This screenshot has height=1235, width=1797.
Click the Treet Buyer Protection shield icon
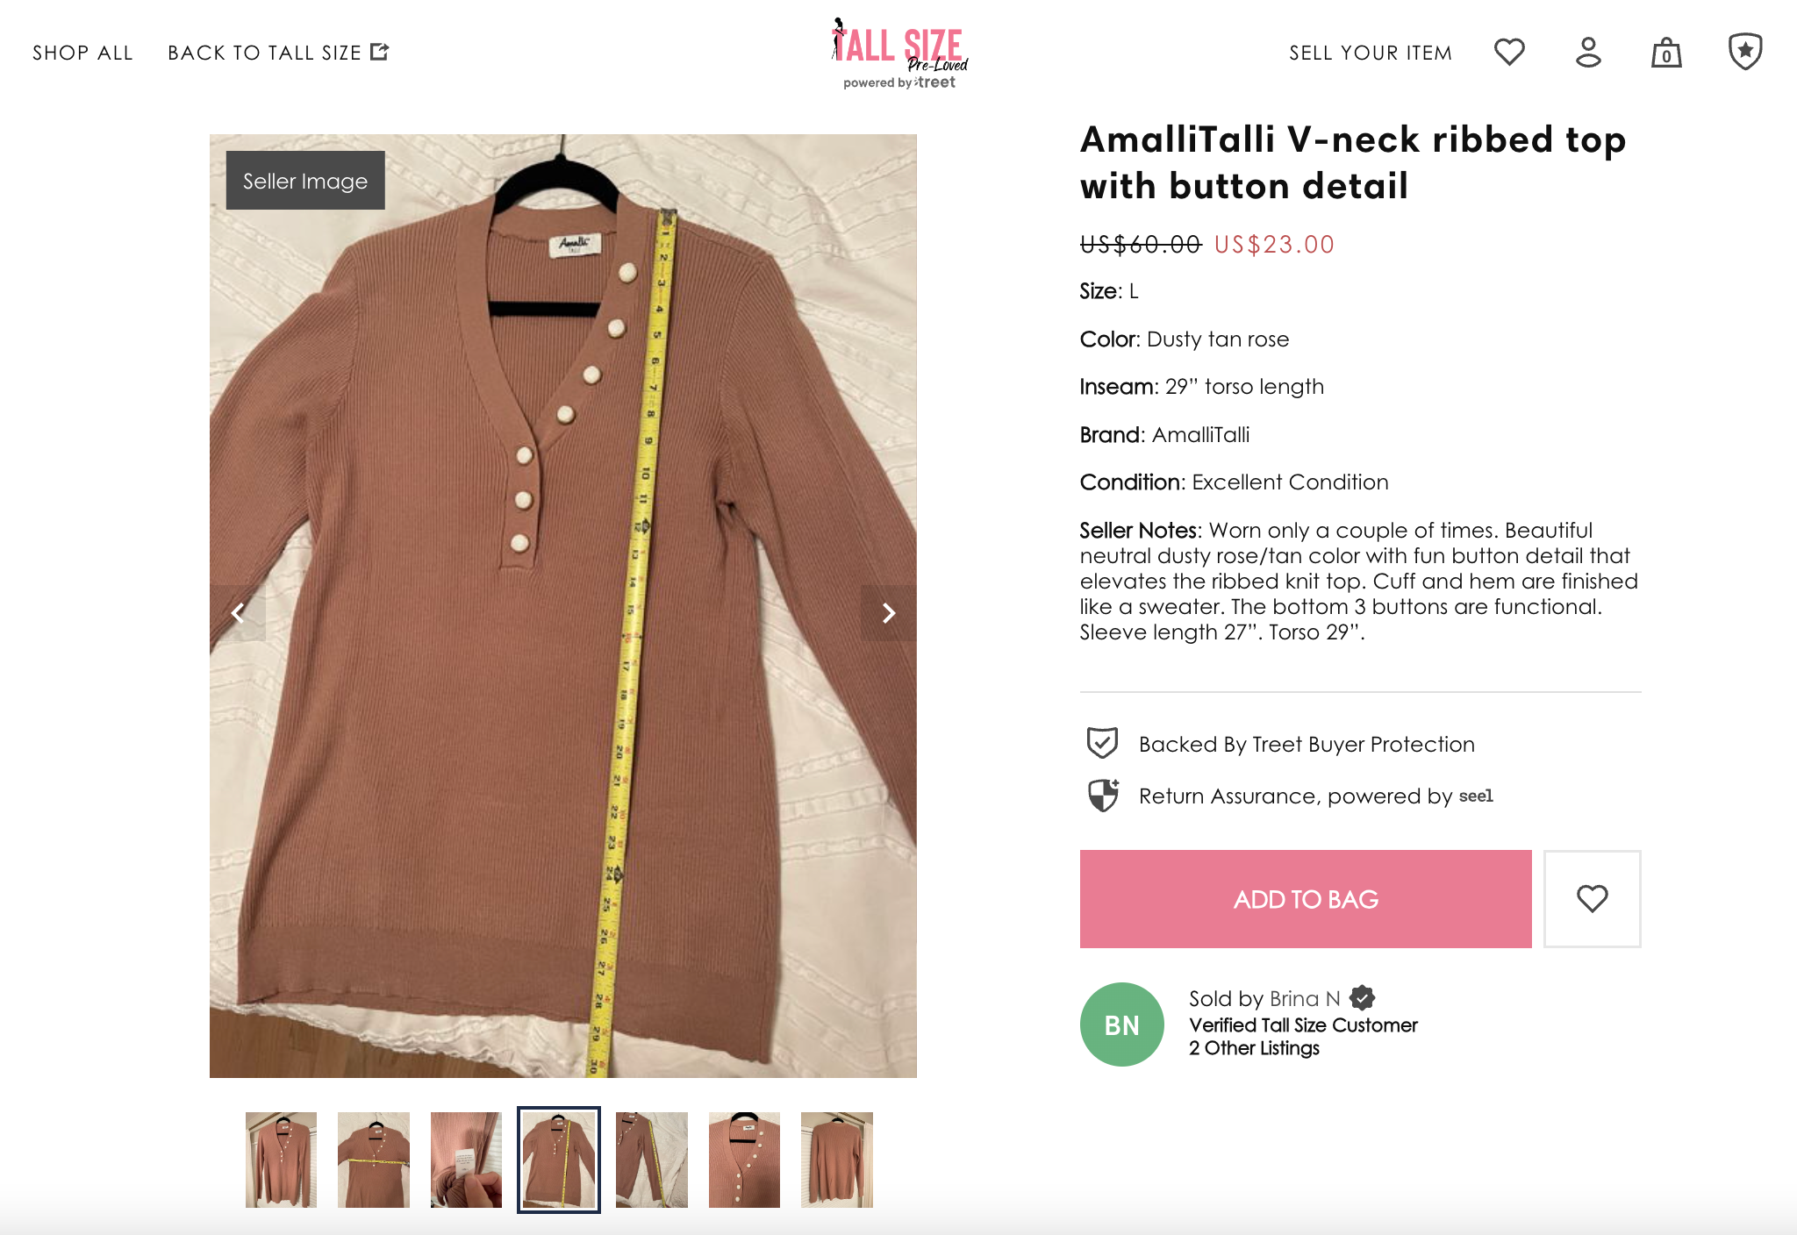tap(1102, 743)
